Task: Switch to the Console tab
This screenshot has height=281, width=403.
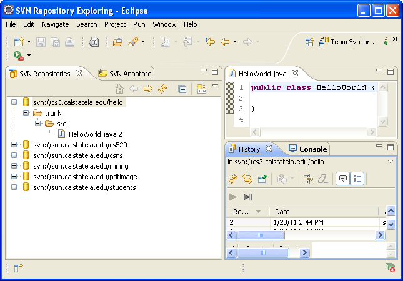Action: tap(307, 149)
